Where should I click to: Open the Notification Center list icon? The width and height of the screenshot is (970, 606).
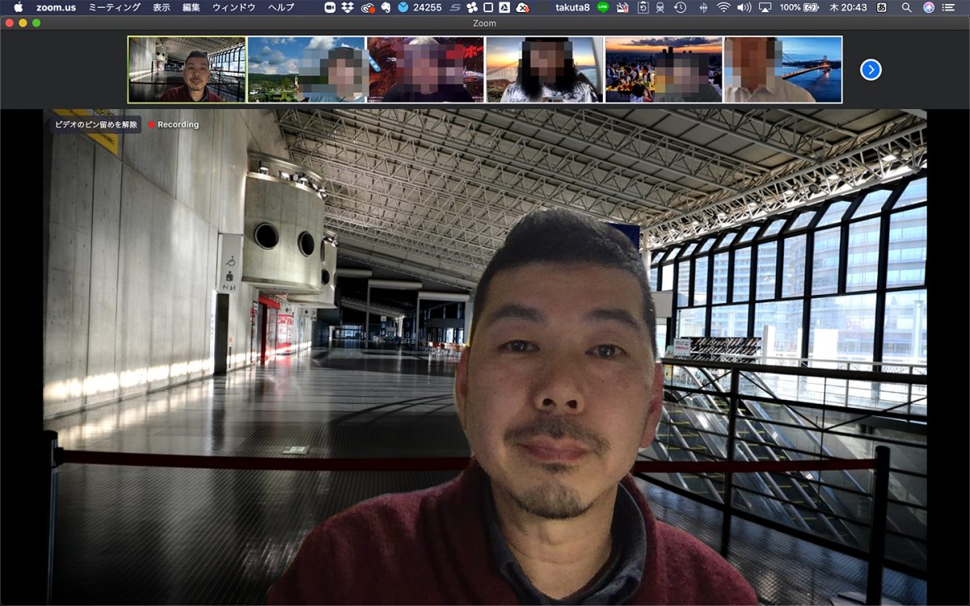pos(949,7)
